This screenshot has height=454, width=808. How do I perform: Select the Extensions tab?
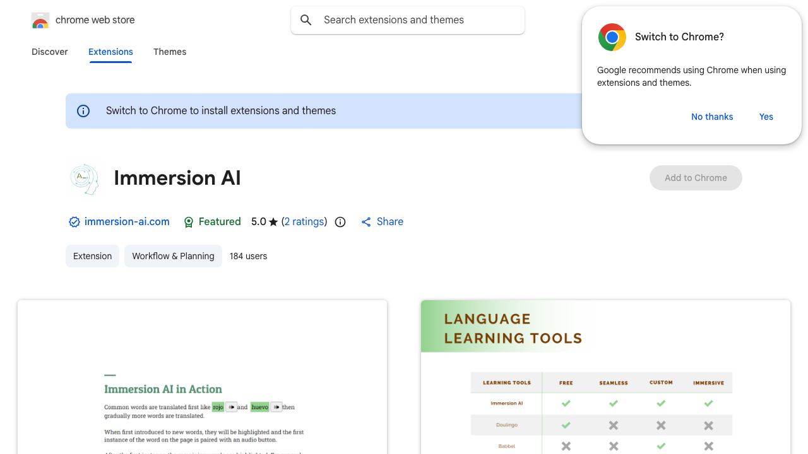[110, 52]
